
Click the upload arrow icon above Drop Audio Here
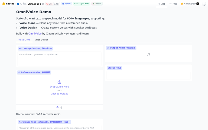tap(59, 82)
